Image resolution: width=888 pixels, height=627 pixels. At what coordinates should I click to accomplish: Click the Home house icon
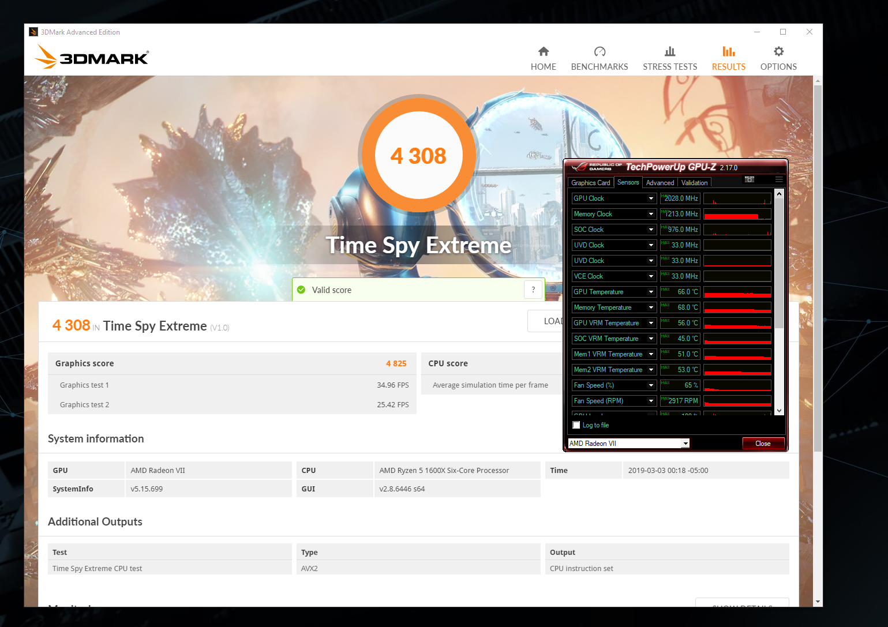544,51
